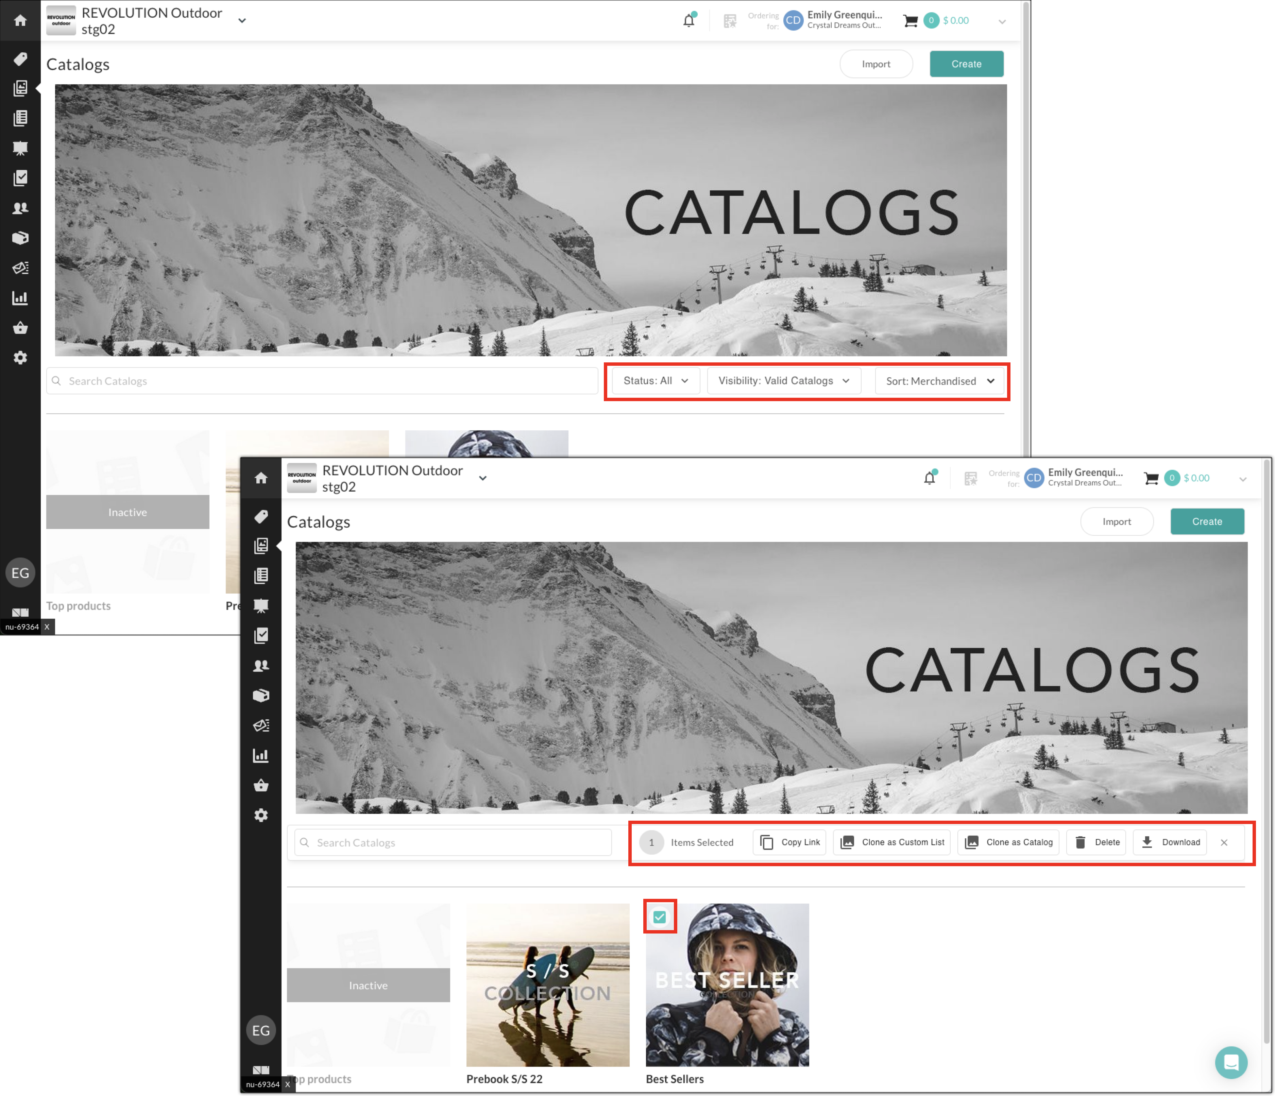Screen dimensions: 1275x1096
Task: Open the Sort: Merchandised dropdown
Action: tap(939, 381)
